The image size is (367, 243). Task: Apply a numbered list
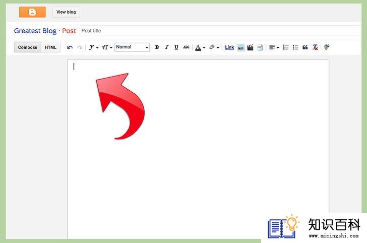pos(286,47)
